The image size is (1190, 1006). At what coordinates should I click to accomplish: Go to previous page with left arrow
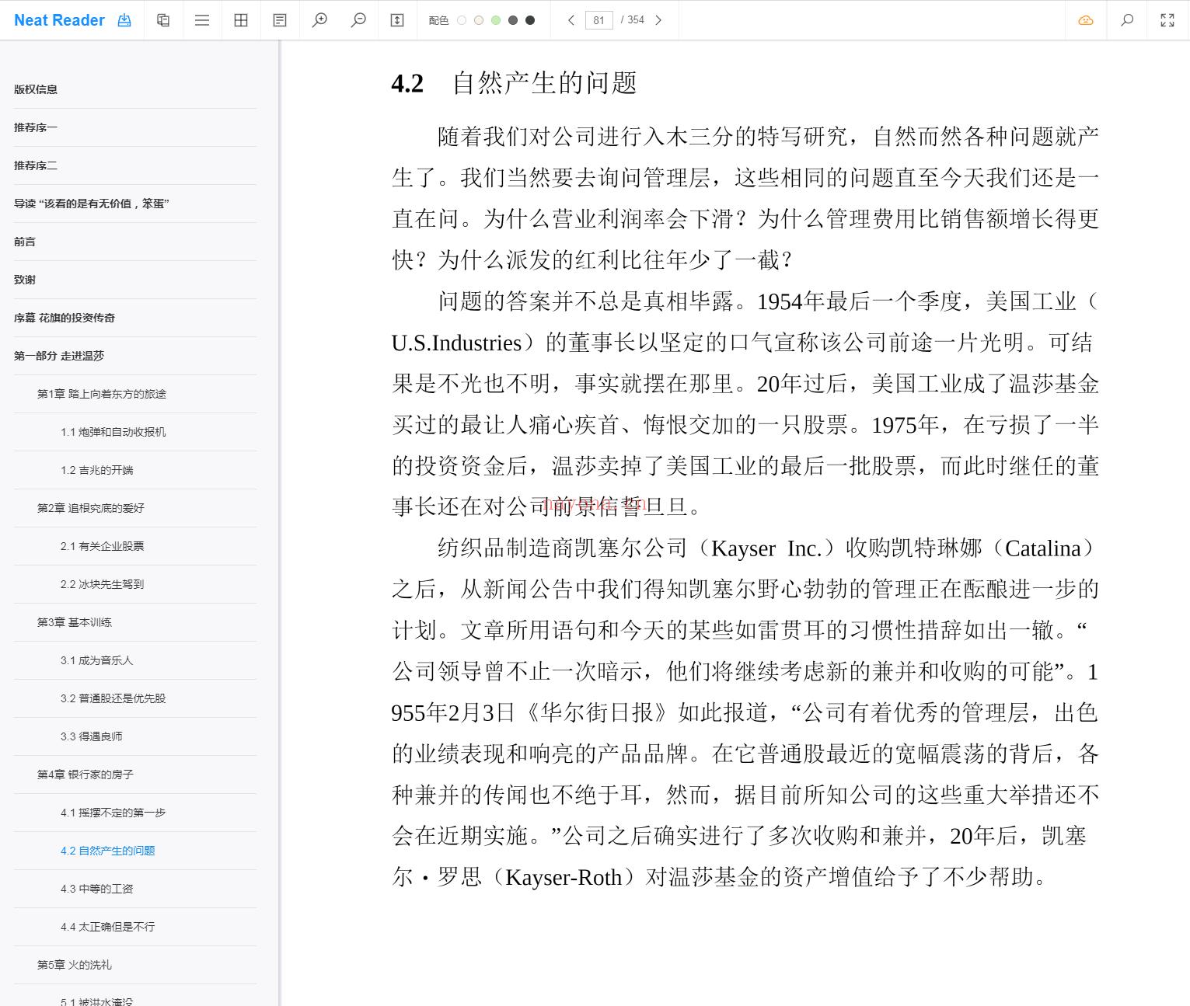tap(571, 20)
